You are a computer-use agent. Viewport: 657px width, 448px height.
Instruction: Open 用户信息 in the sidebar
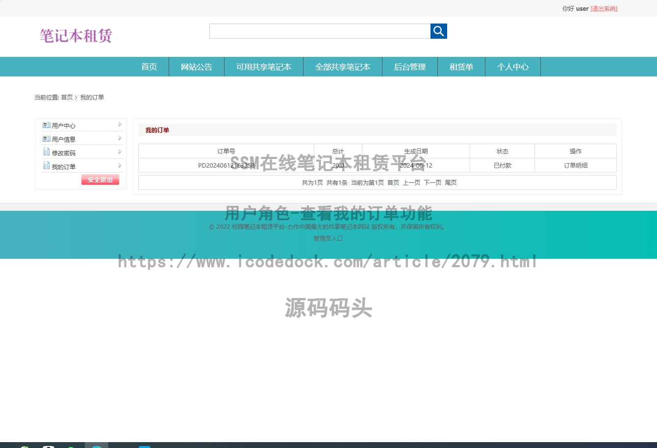64,140
